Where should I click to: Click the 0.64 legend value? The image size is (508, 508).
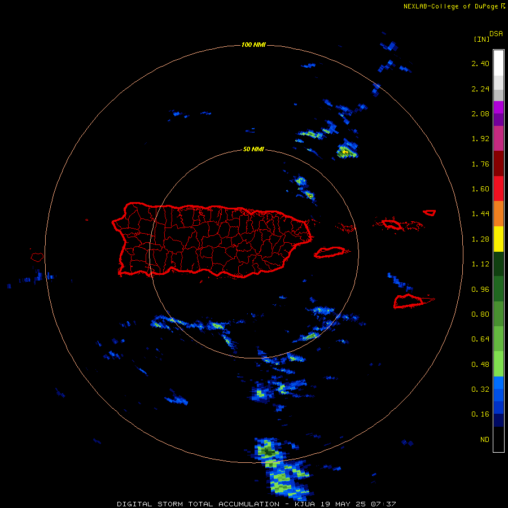click(480, 339)
